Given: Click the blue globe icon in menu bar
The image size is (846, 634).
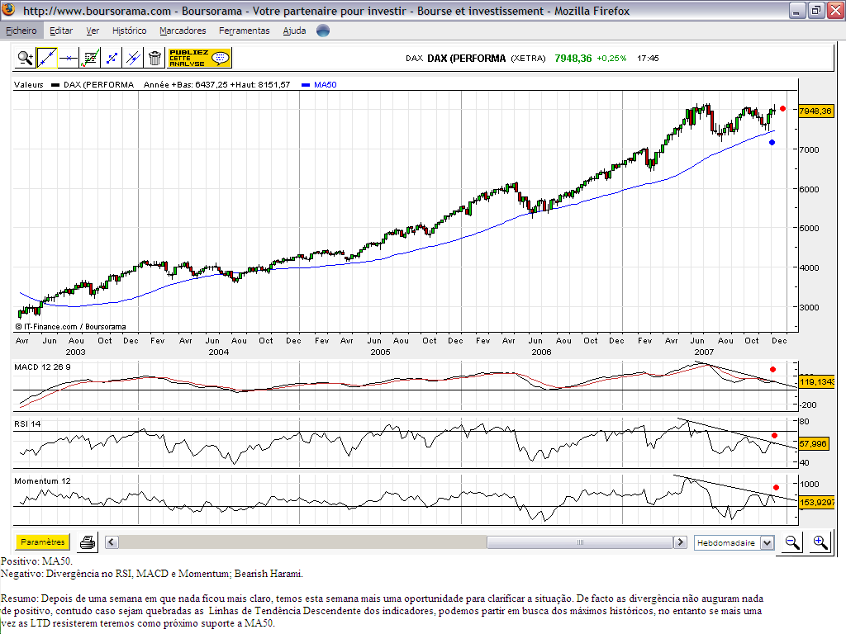Looking at the screenshot, I should pyautogui.click(x=323, y=31).
